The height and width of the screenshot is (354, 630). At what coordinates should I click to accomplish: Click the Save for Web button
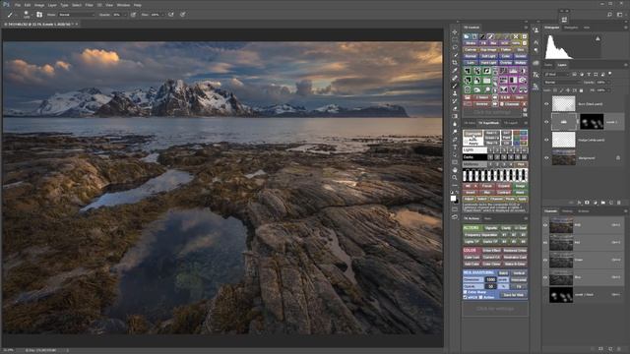514,295
